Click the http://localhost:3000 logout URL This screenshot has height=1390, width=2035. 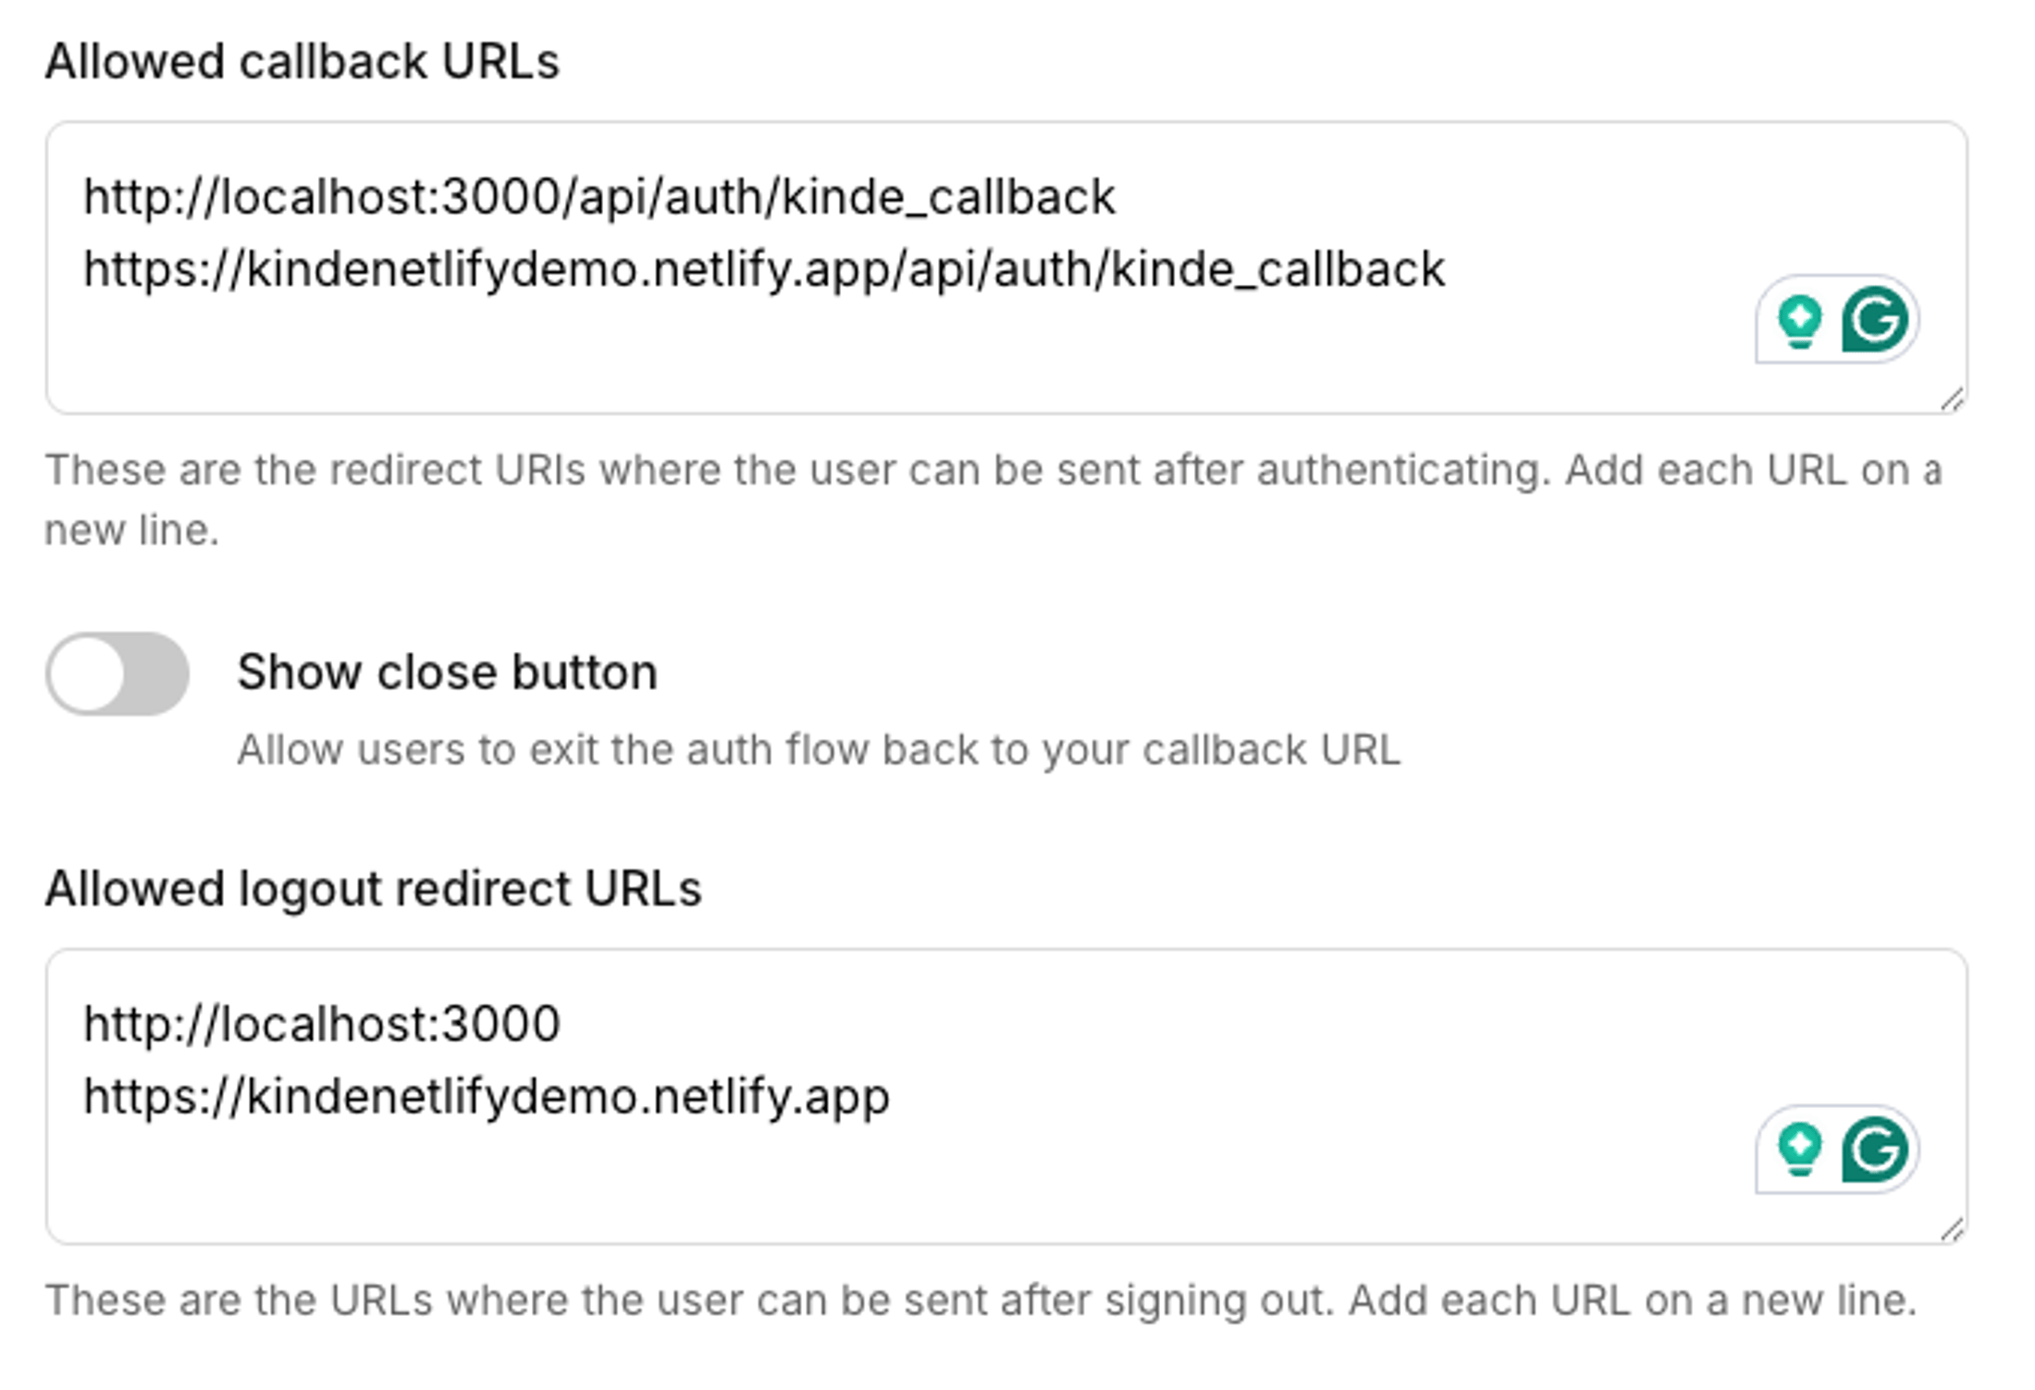[x=322, y=1022]
